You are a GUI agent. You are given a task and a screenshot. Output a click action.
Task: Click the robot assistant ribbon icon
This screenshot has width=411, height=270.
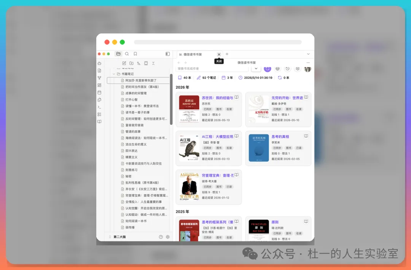[99, 63]
